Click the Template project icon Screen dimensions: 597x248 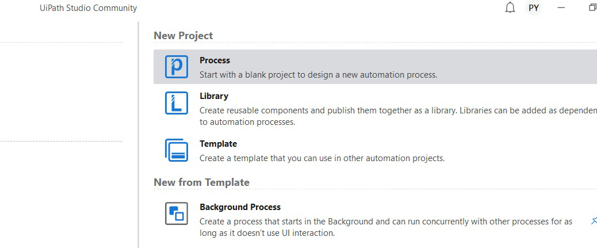coord(177,150)
